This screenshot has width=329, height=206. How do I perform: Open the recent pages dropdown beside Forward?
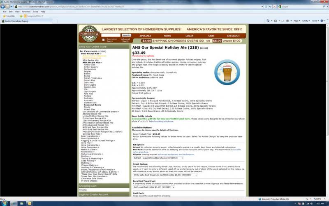coord(12,7)
